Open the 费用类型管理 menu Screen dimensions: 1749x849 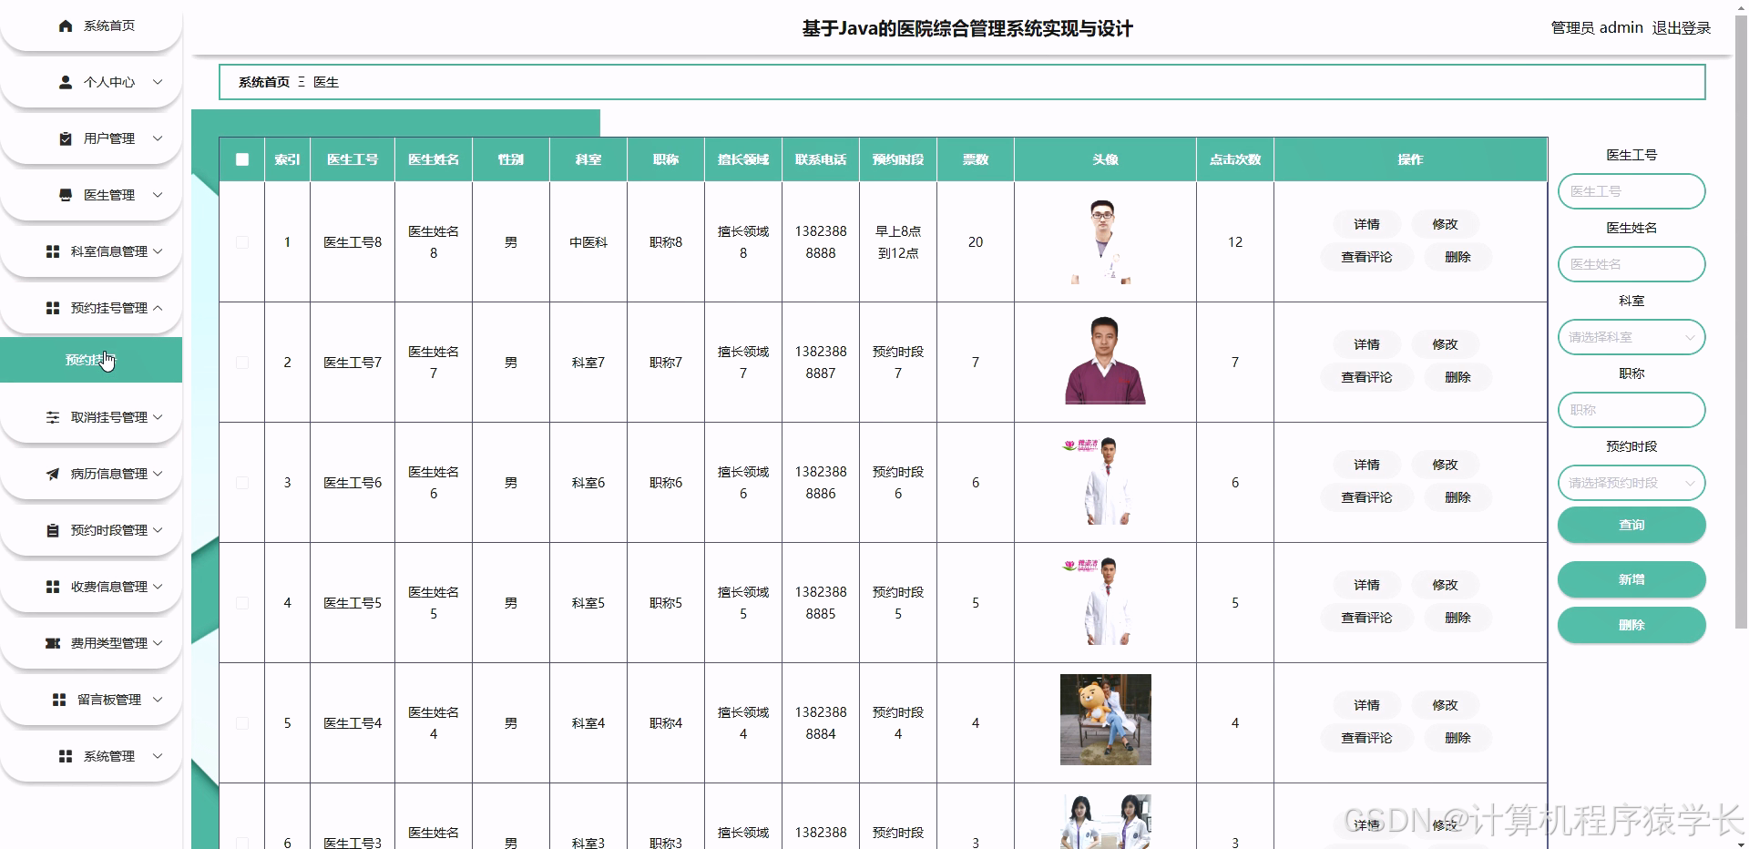(x=91, y=643)
